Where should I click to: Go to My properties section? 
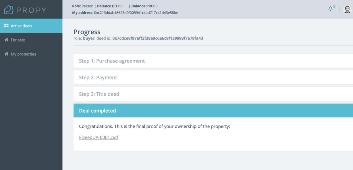(23, 54)
